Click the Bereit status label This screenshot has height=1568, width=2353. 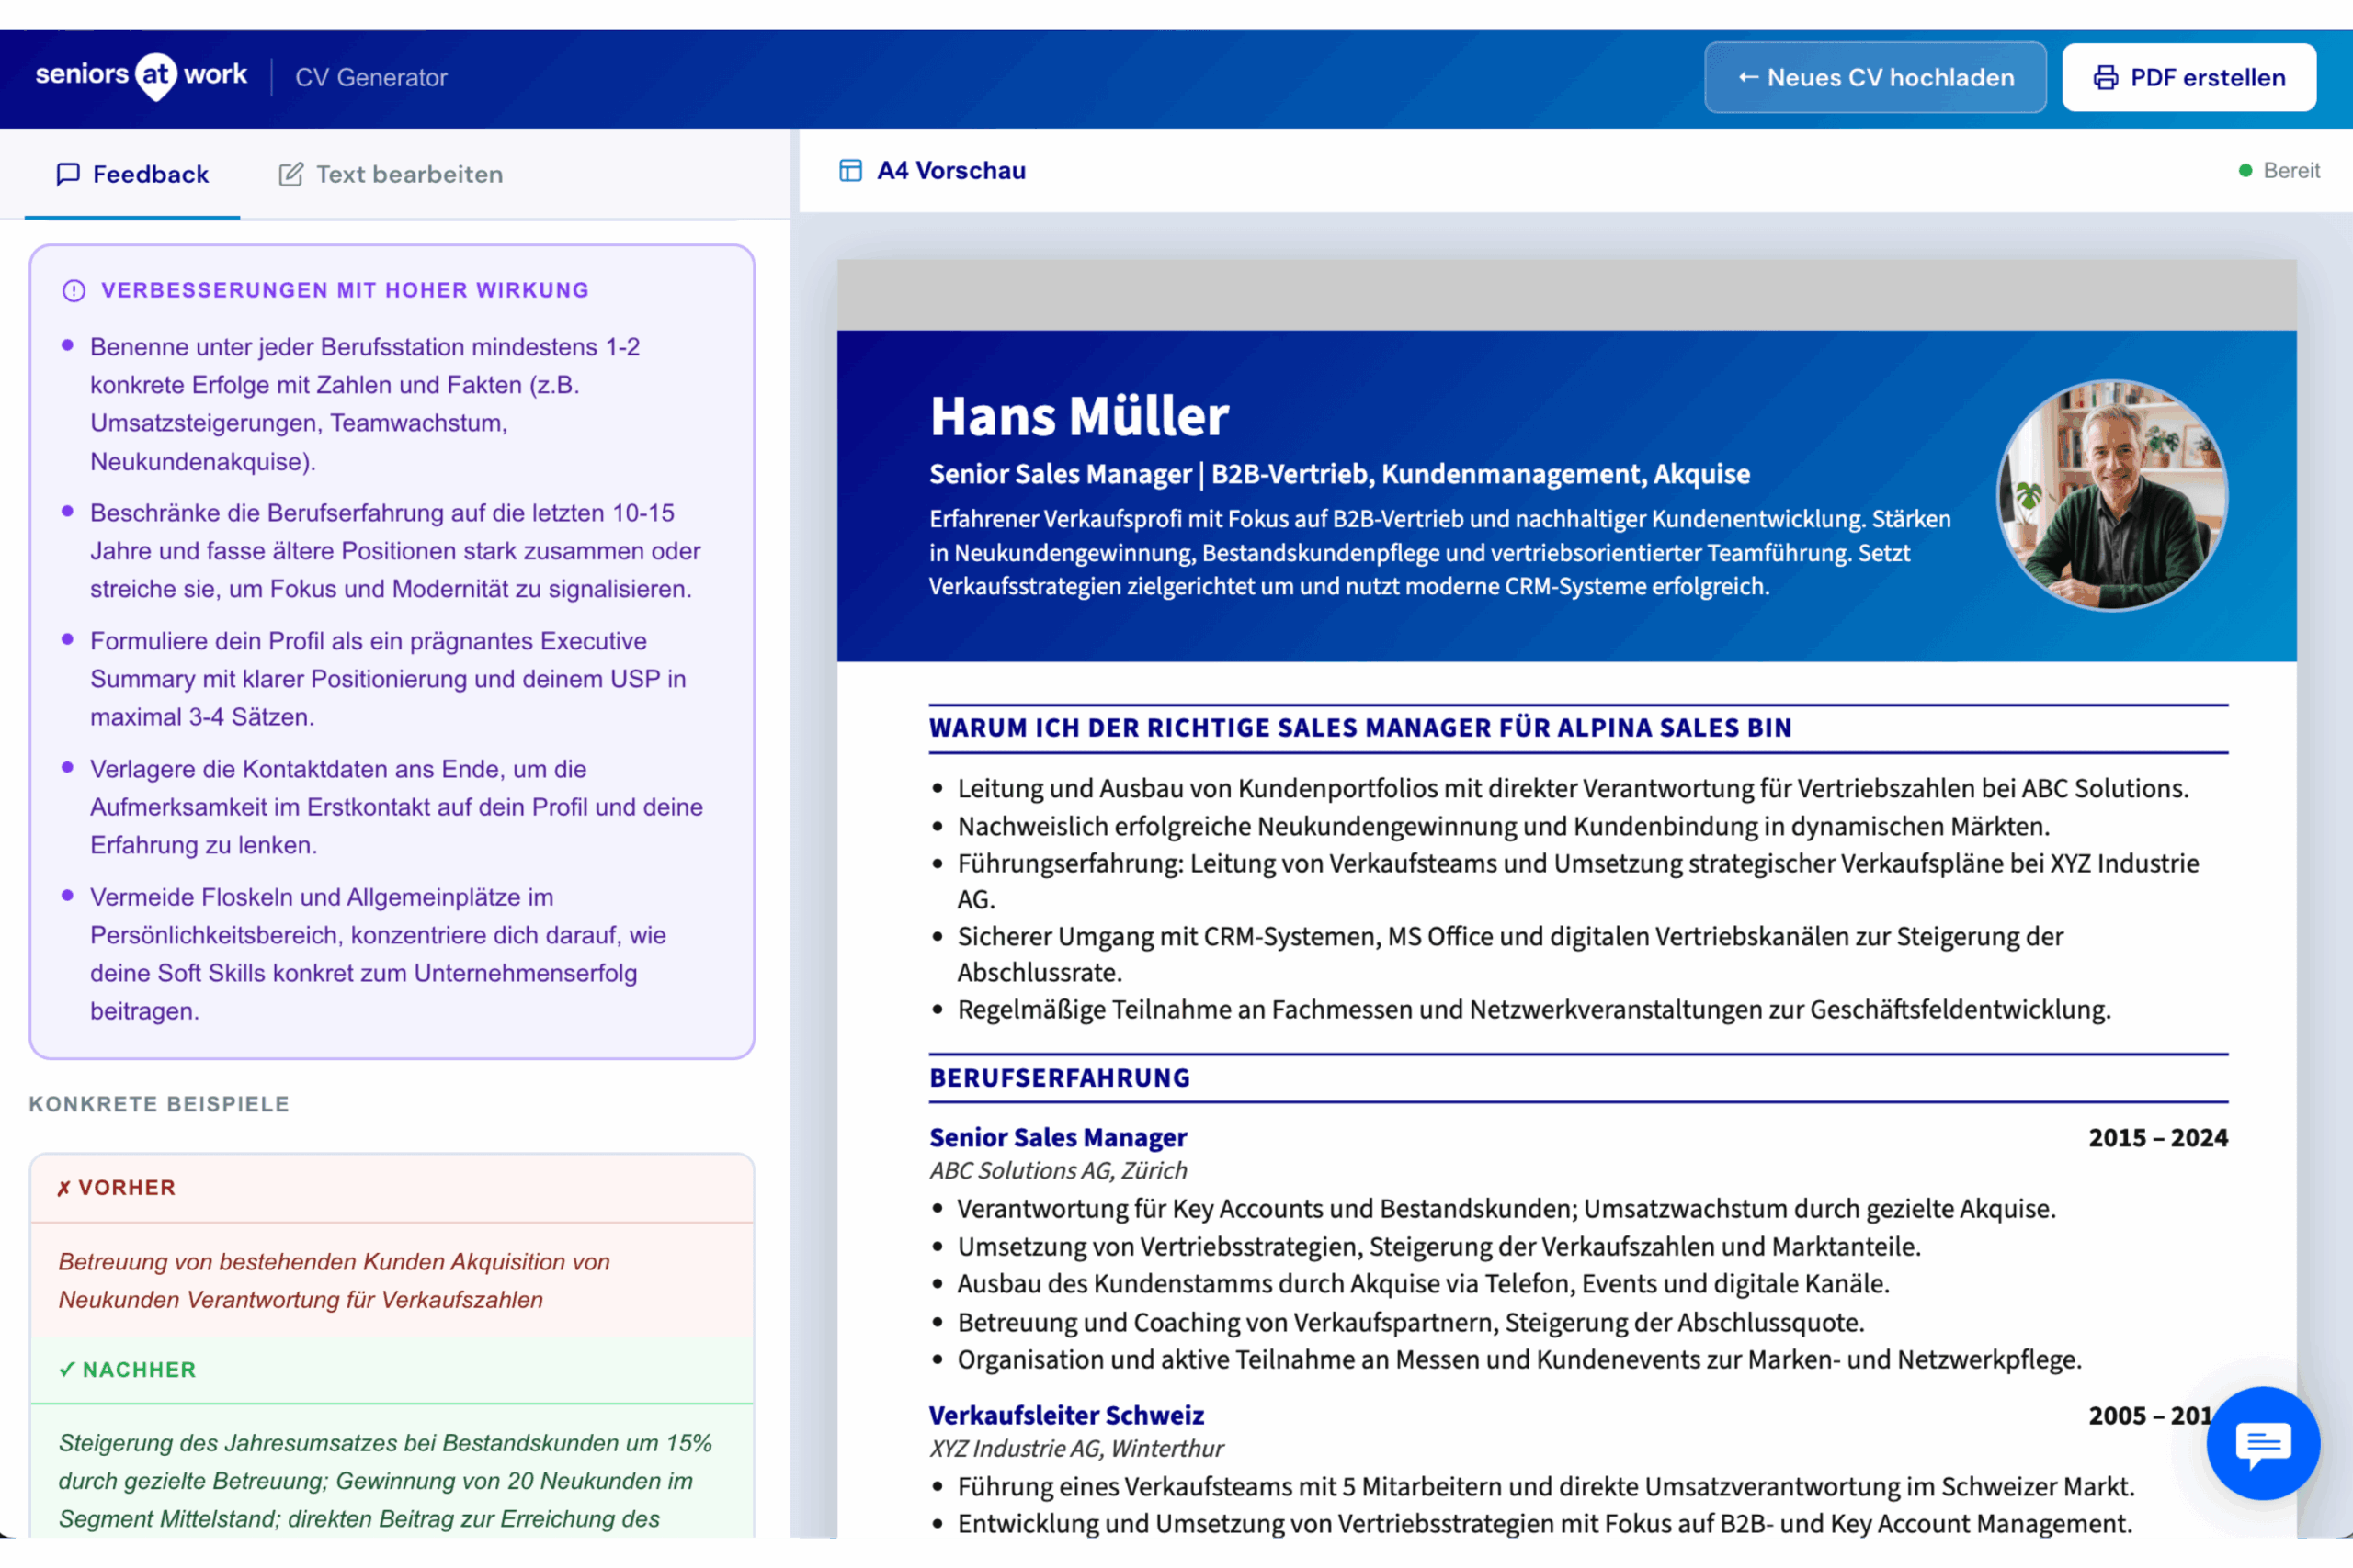coord(2291,171)
